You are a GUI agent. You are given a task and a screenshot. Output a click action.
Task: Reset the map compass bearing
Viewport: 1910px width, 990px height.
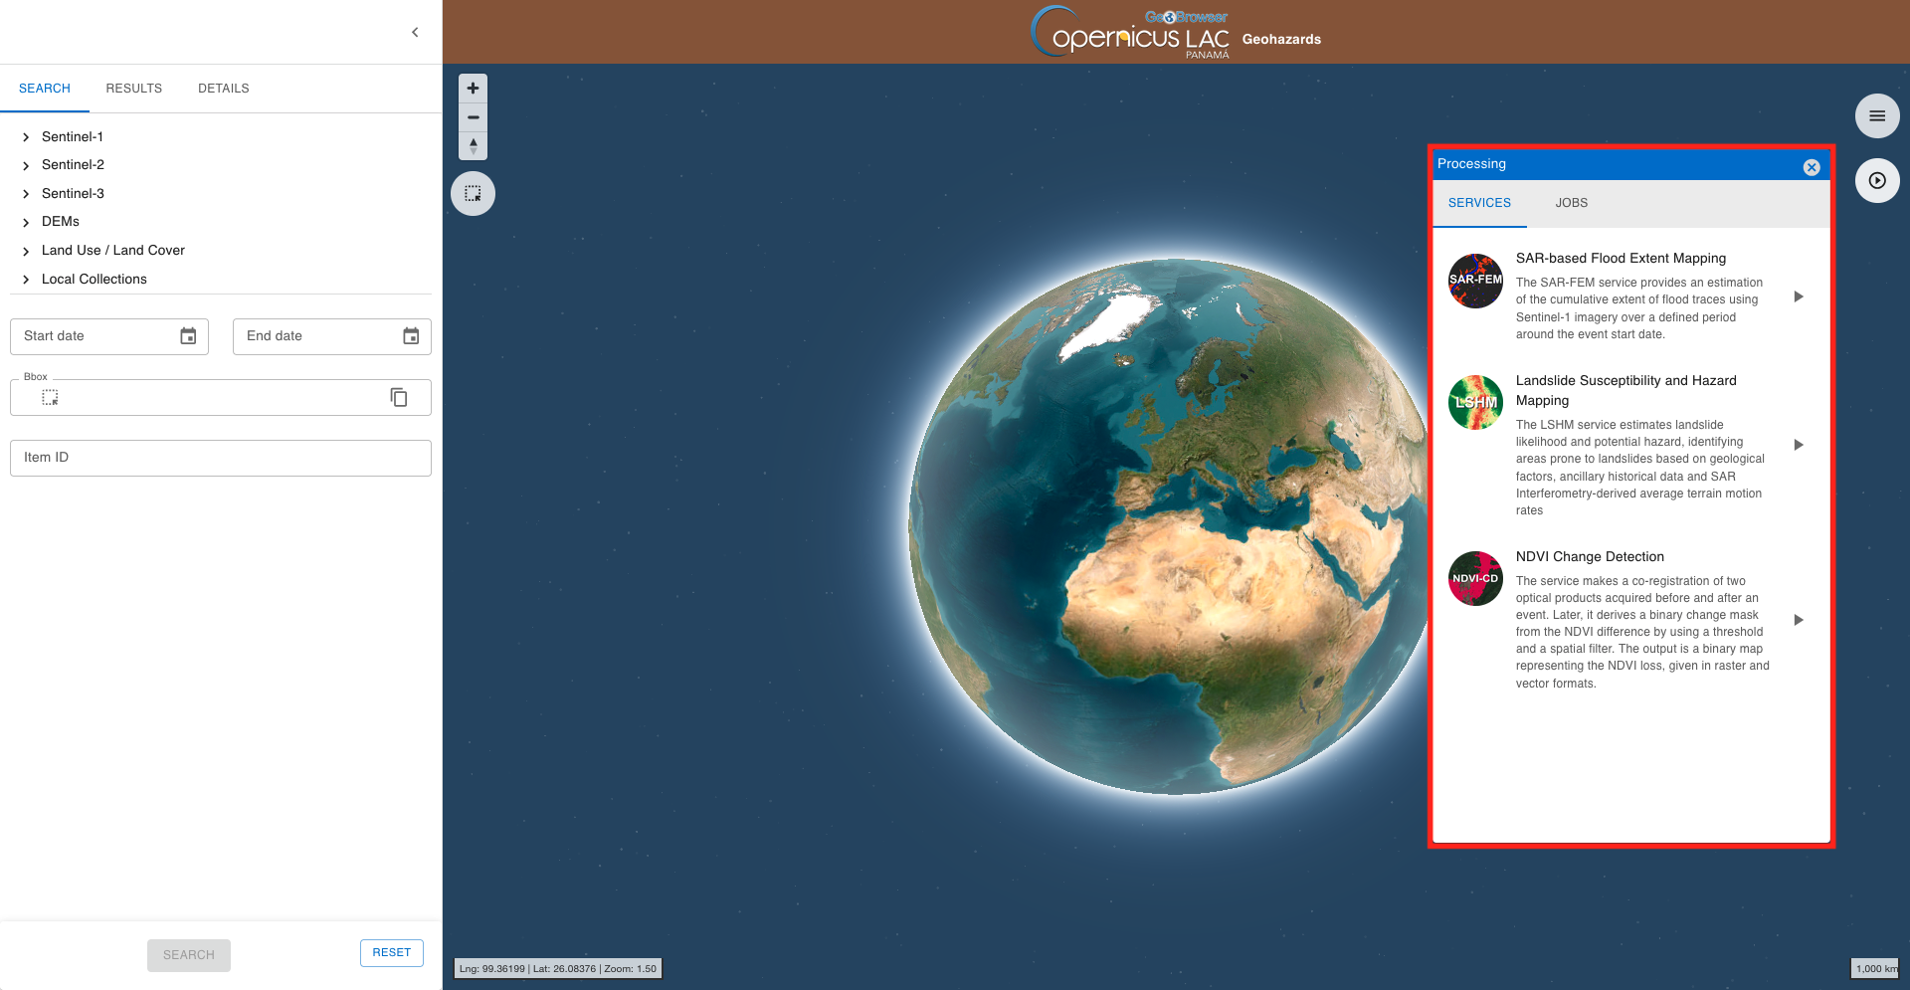pos(474,146)
